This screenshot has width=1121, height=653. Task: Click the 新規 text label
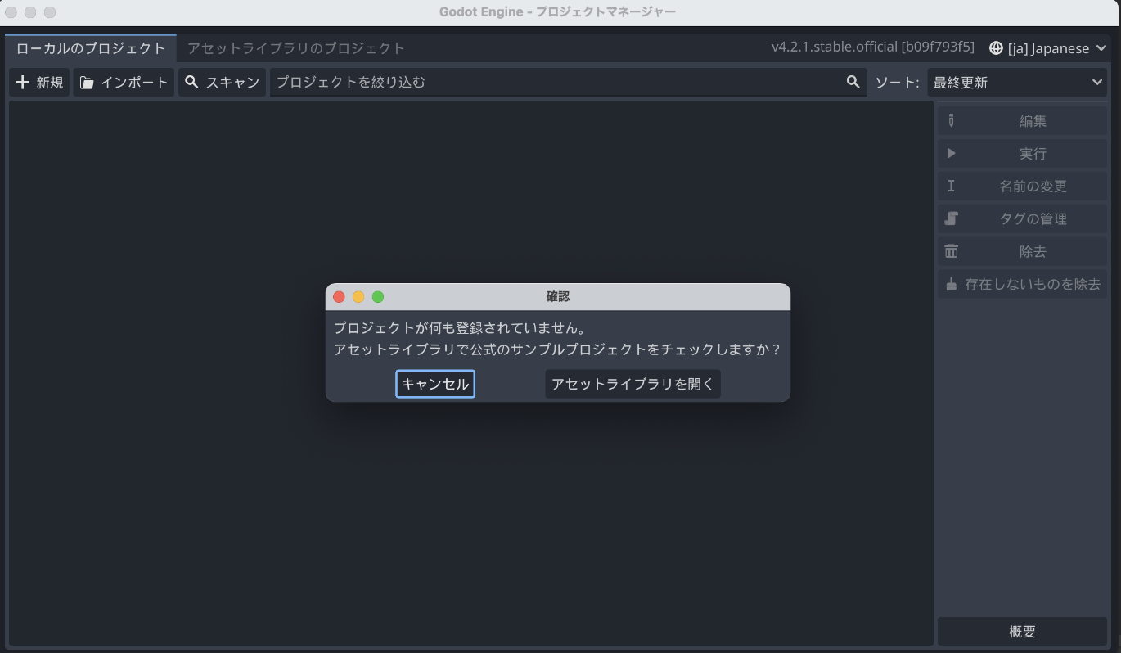click(x=50, y=82)
